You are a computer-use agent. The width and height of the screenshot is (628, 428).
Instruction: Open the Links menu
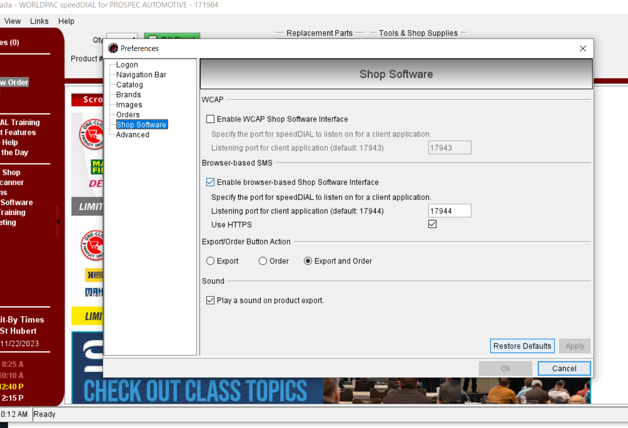point(39,21)
